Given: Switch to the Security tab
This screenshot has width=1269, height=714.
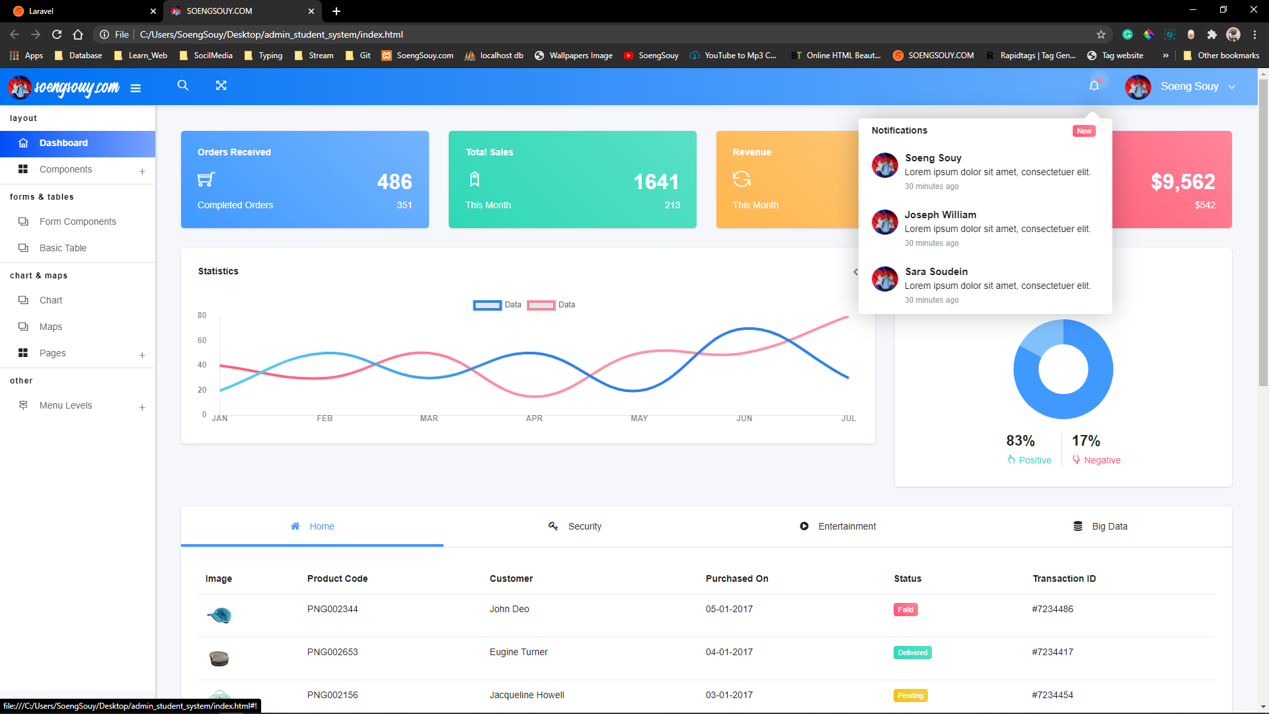Looking at the screenshot, I should [x=584, y=526].
